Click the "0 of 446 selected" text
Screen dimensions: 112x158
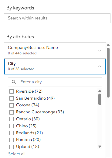click(x=22, y=53)
